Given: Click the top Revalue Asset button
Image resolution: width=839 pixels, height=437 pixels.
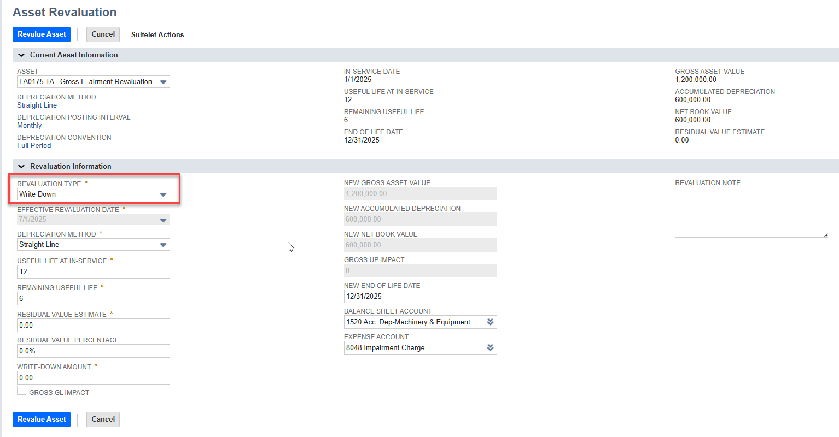Looking at the screenshot, I should pyautogui.click(x=42, y=34).
